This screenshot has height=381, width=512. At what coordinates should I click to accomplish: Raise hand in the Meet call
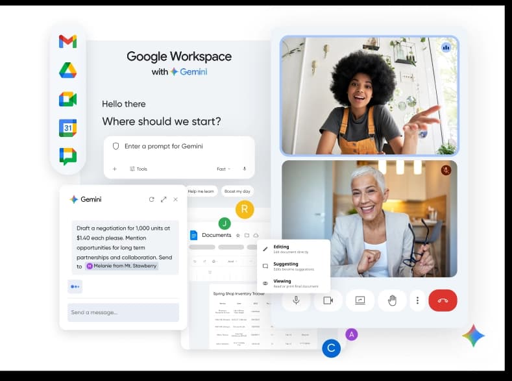pyautogui.click(x=392, y=300)
